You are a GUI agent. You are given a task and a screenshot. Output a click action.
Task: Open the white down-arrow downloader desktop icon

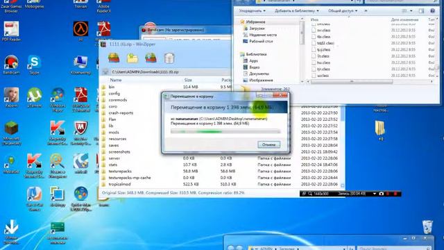point(11,232)
